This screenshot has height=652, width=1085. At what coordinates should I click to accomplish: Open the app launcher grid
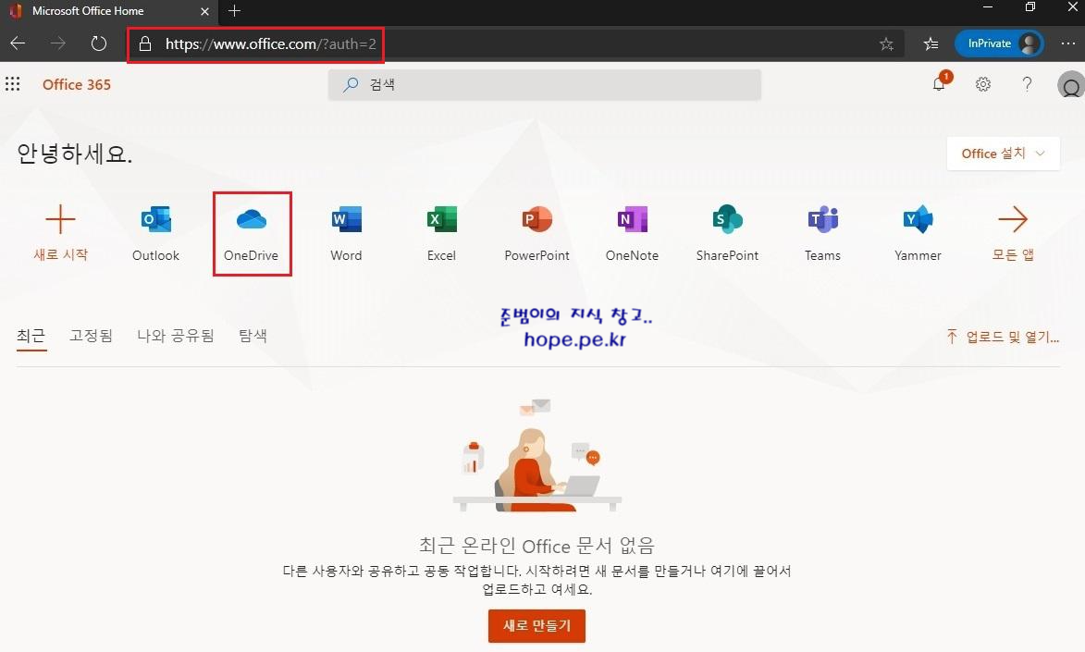(x=12, y=84)
